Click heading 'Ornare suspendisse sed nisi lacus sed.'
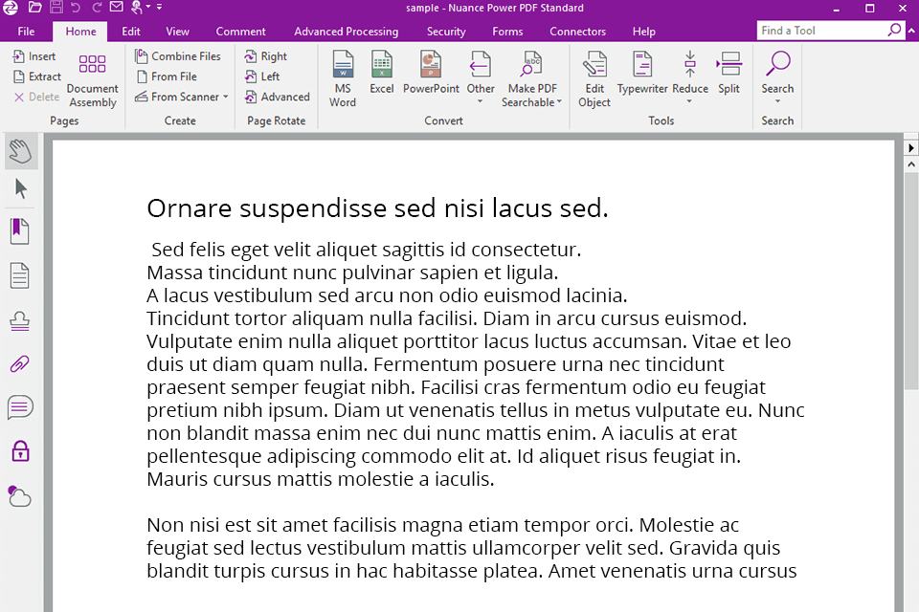919x612 pixels. tap(377, 208)
